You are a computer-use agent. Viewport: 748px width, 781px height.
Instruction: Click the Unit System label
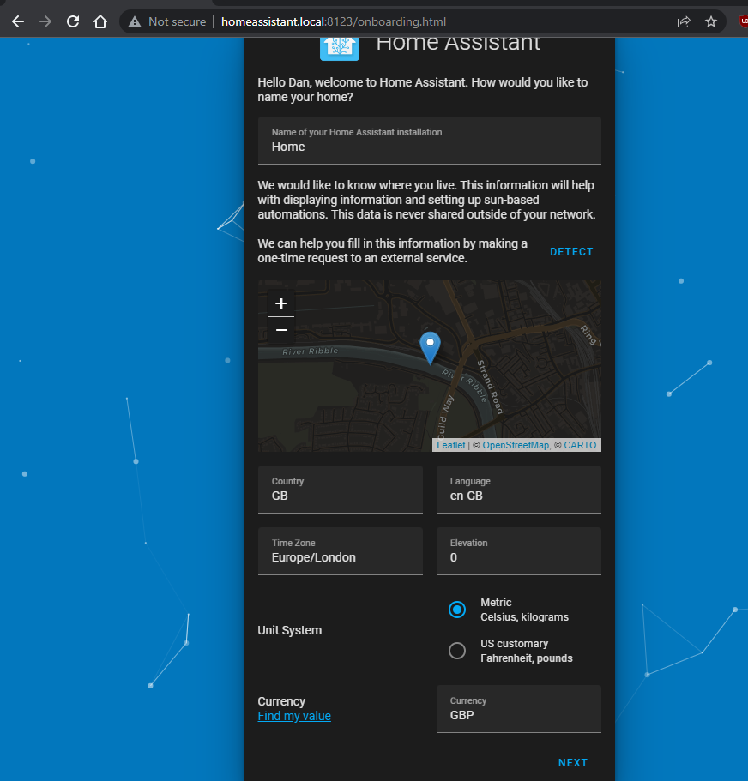290,631
